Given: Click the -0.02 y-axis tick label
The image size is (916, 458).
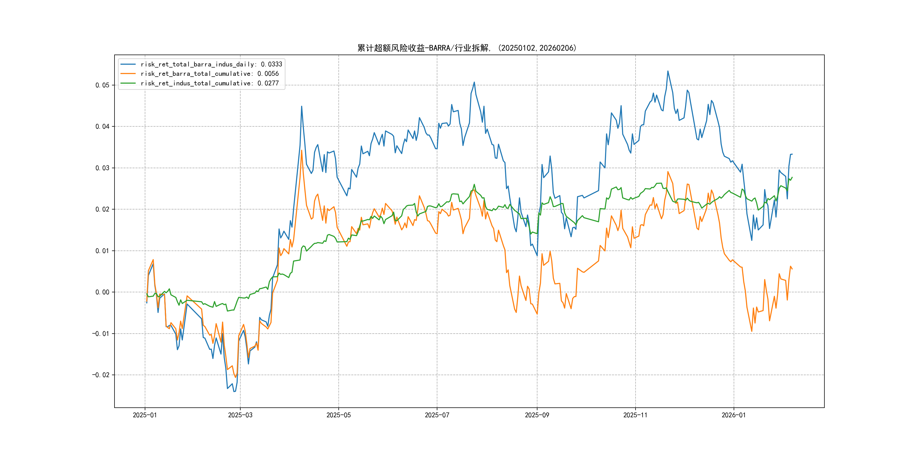Looking at the screenshot, I should pyautogui.click(x=101, y=375).
